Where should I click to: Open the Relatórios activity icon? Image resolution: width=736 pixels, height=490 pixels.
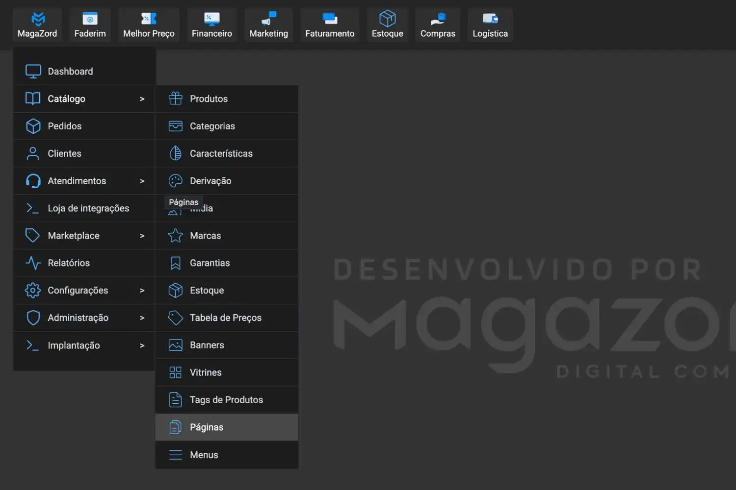coord(32,263)
